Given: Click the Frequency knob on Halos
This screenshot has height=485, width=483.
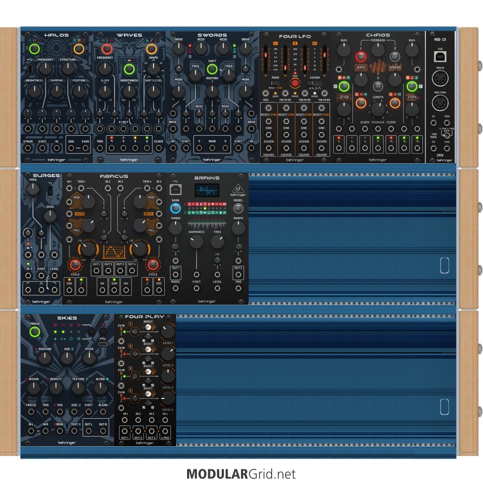Looking at the screenshot, I should point(46,69).
